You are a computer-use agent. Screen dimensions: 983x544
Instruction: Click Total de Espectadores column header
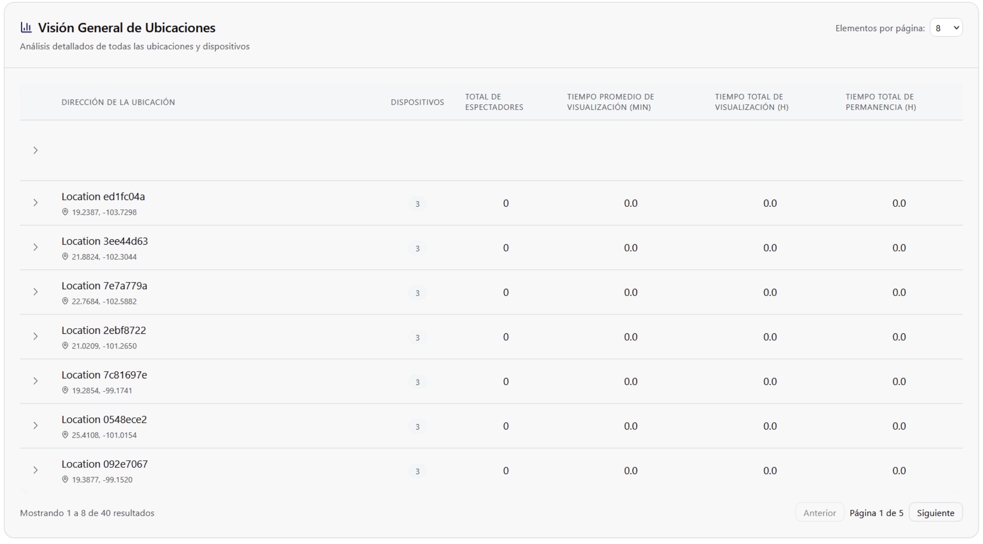click(494, 102)
